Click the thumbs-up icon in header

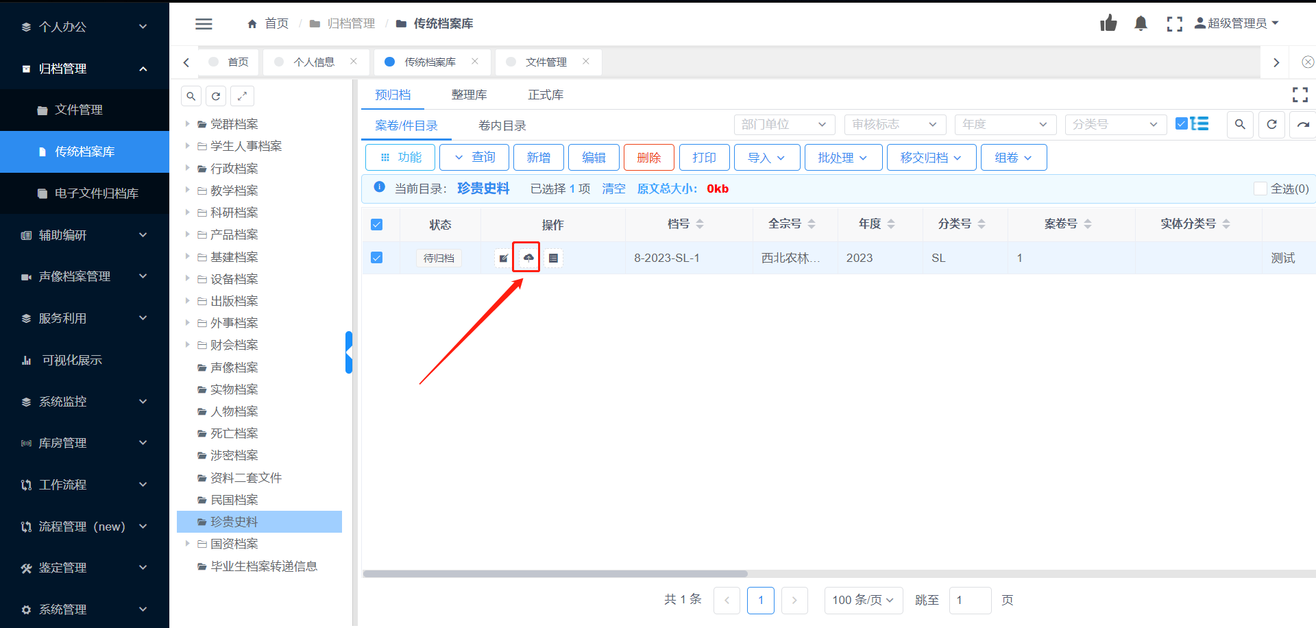pyautogui.click(x=1108, y=24)
